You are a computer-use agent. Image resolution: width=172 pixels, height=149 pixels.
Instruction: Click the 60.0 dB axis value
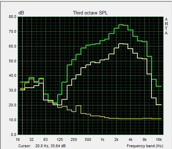coord(12,46)
